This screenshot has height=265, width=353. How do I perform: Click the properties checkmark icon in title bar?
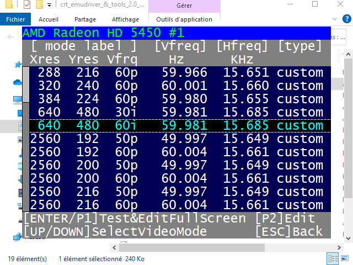[x=28, y=6]
